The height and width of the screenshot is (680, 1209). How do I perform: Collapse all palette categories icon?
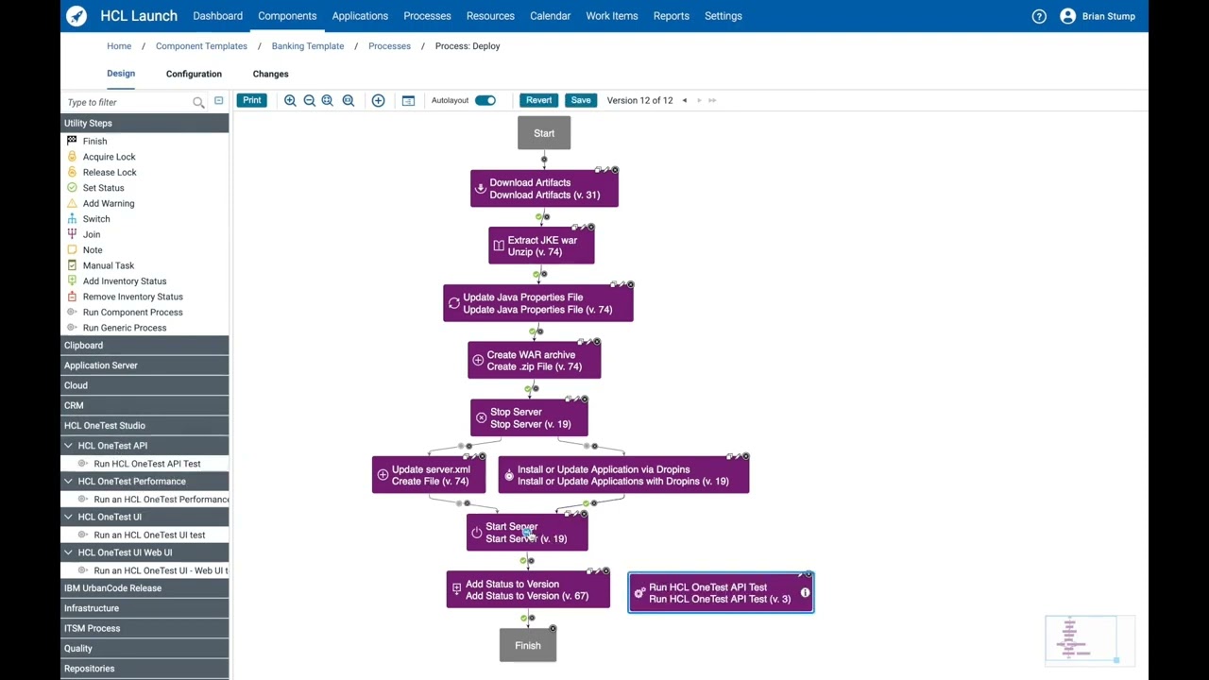(x=218, y=100)
